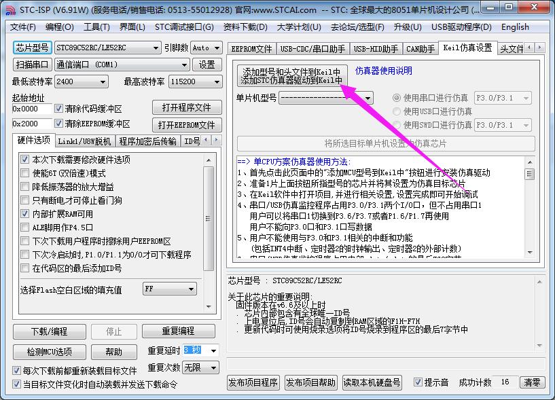The image size is (555, 400).
Task: Expand the 重复次数 无限 dropdown
Action: click(x=213, y=368)
